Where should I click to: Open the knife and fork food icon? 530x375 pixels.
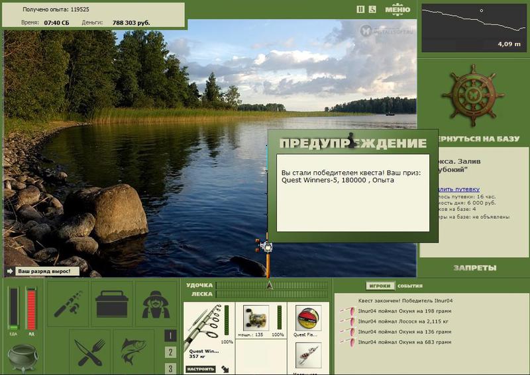coord(90,352)
